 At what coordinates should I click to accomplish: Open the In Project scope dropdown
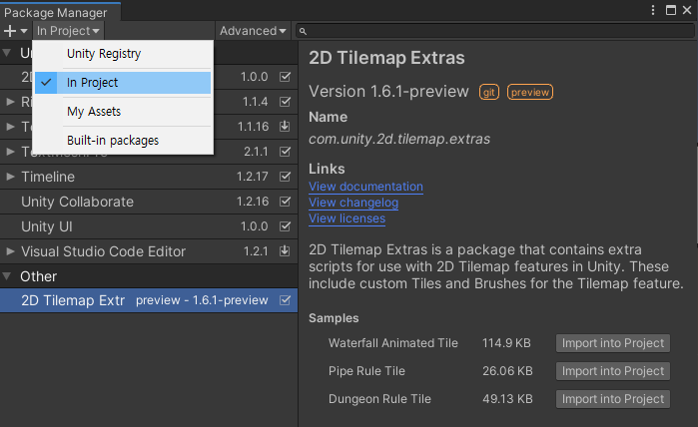coord(68,31)
